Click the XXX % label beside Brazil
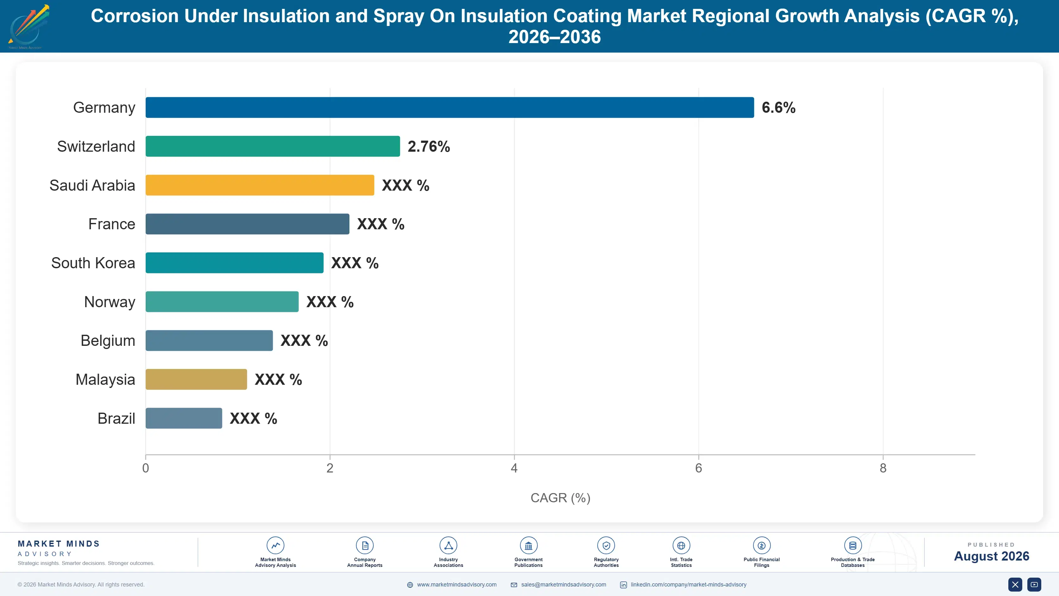Screen dimensions: 1059x596 click(x=254, y=418)
